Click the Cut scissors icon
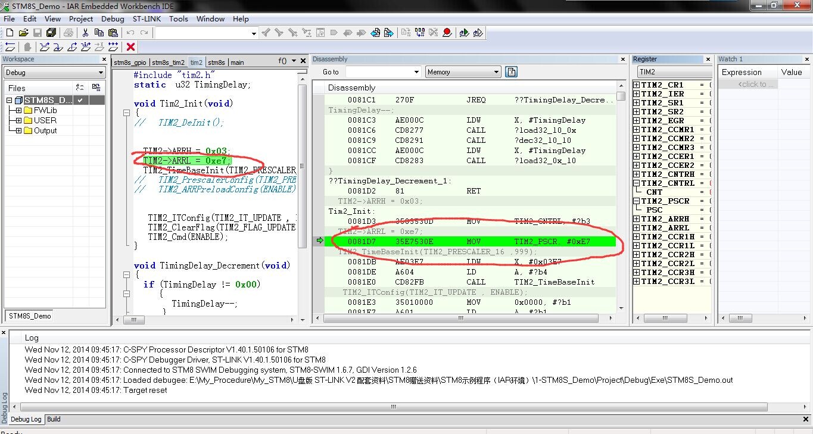This screenshot has width=813, height=434. tap(85, 33)
